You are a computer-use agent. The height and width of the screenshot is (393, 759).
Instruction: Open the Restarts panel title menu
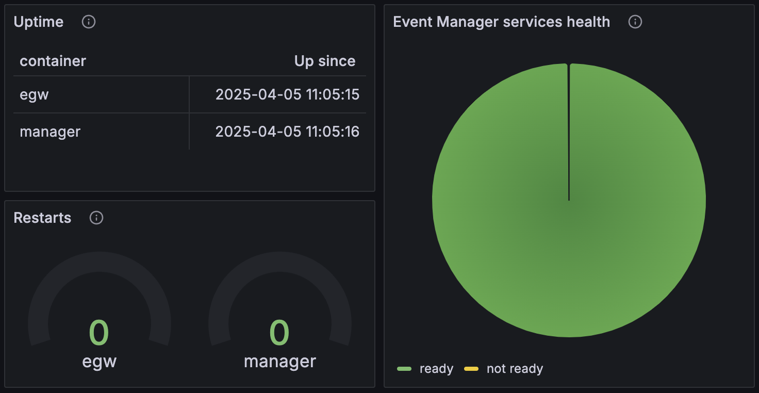pyautogui.click(x=42, y=218)
